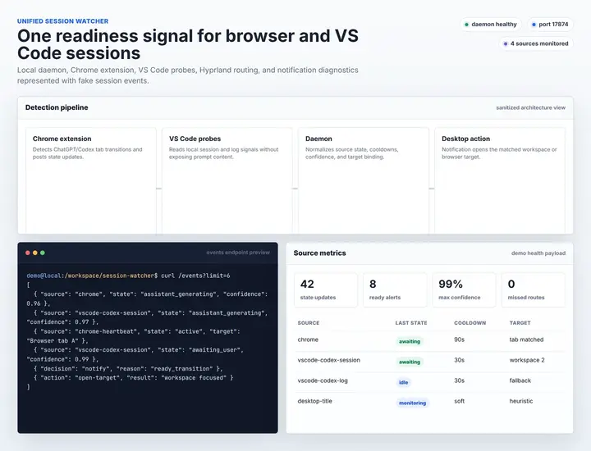Click the sanitized architecture view label
The width and height of the screenshot is (591, 451).
point(531,107)
